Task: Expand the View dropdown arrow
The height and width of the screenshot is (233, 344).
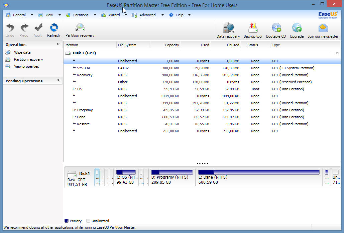Action: [x=60, y=15]
